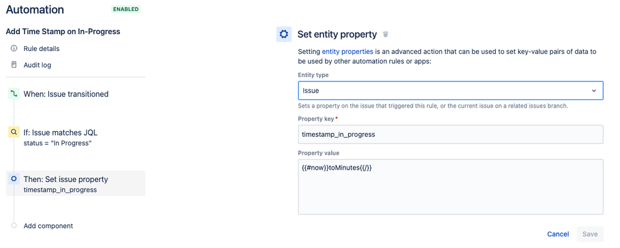Select the green Issue transitioned trigger icon
The width and height of the screenshot is (620, 248).
click(14, 94)
